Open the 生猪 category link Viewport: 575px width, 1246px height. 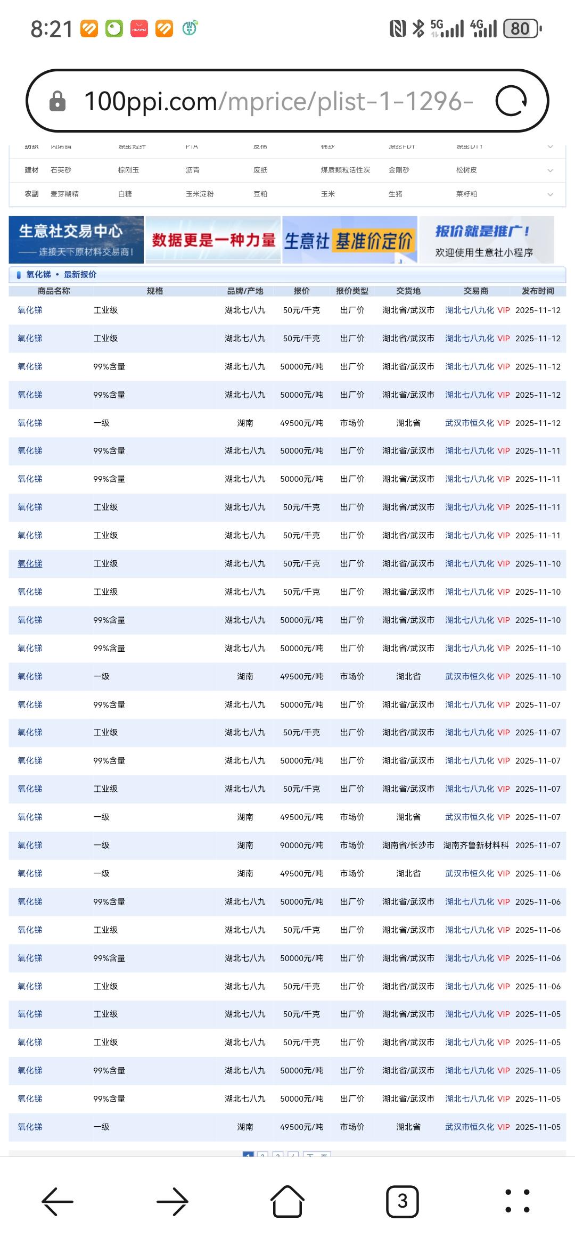pos(396,194)
